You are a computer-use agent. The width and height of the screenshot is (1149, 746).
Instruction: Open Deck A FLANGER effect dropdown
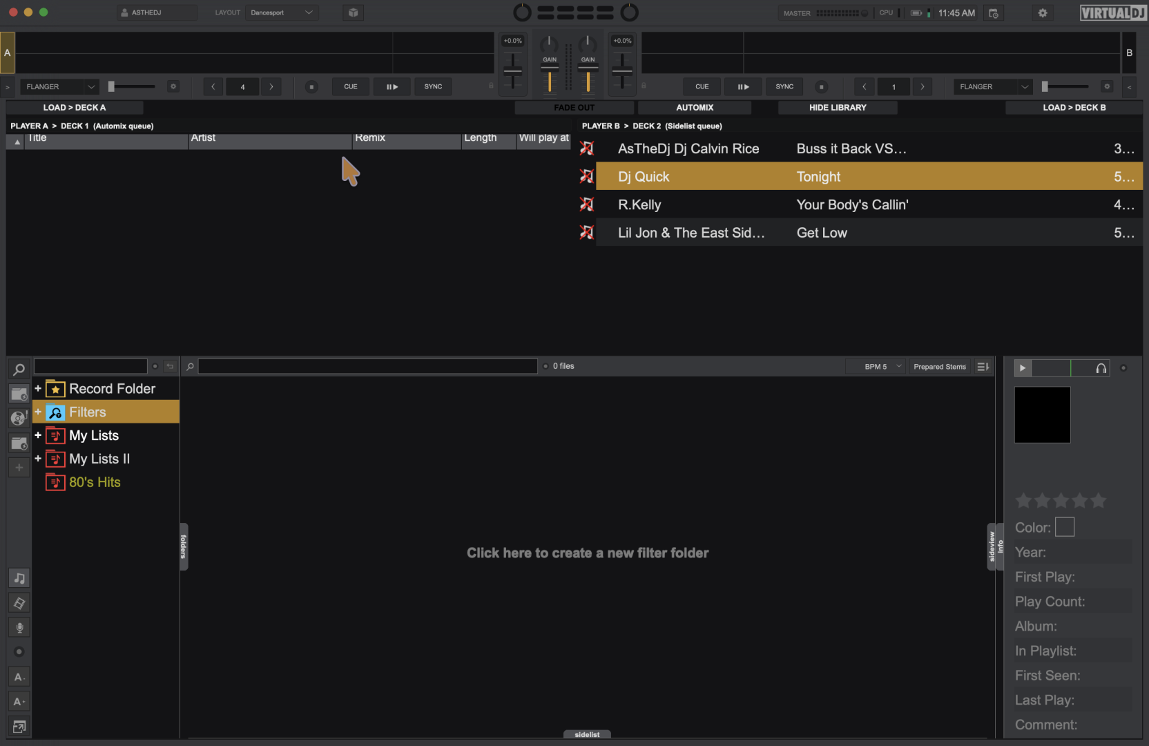click(x=59, y=87)
